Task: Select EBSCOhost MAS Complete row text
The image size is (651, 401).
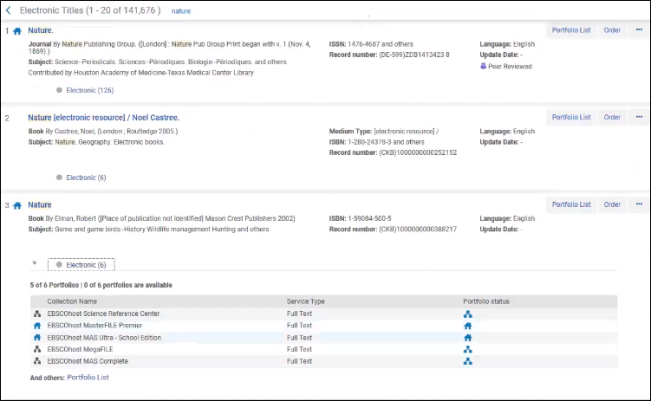Action: (x=88, y=361)
